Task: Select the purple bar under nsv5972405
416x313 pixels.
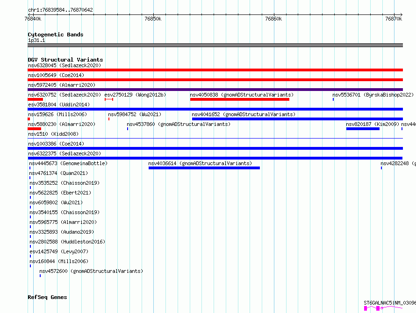Action: 215,90
